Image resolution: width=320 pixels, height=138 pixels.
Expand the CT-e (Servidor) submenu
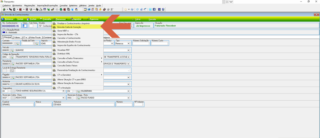(78, 75)
